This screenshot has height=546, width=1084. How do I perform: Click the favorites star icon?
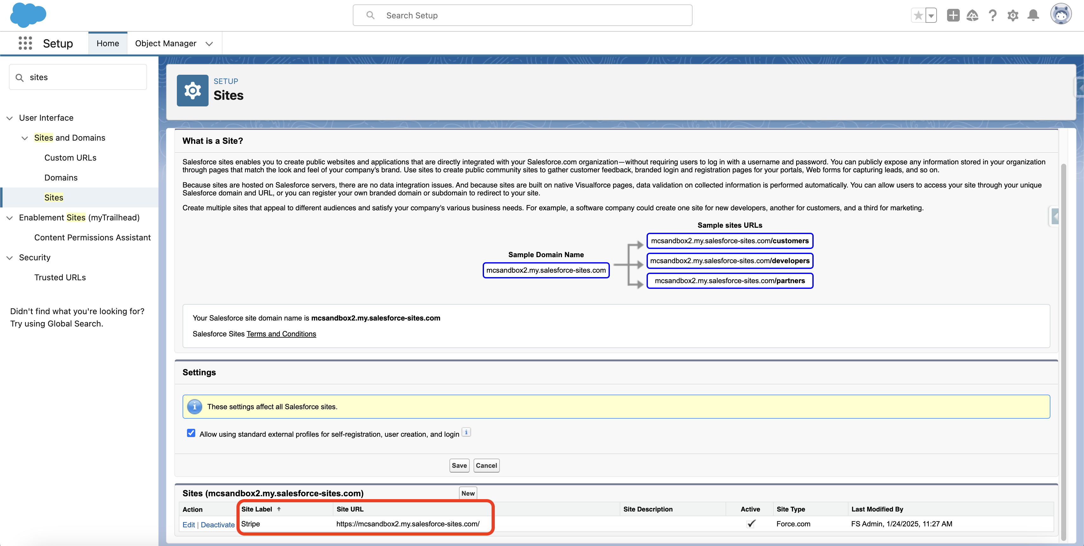(918, 16)
